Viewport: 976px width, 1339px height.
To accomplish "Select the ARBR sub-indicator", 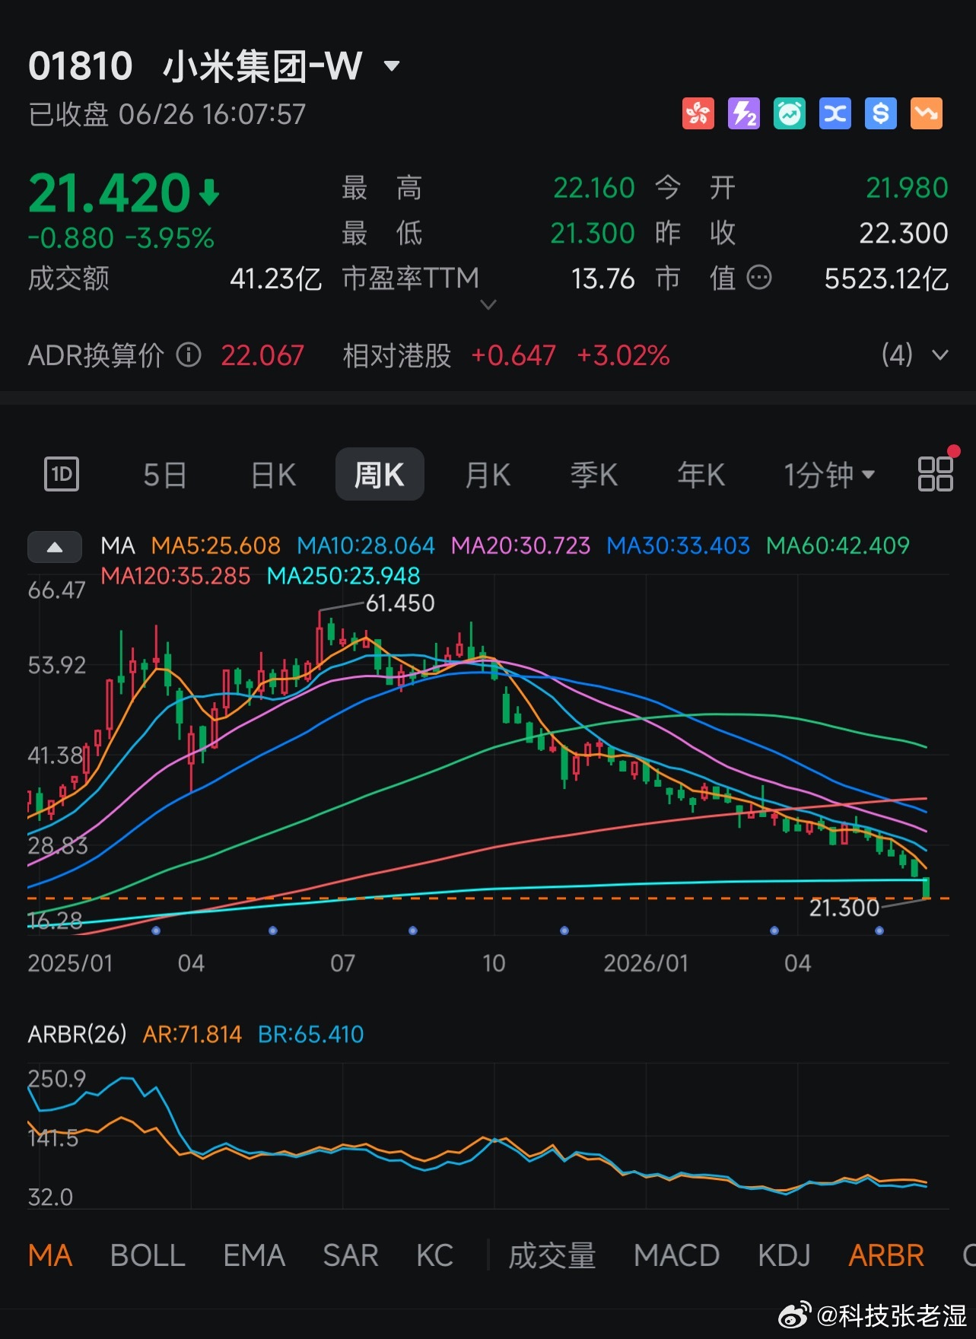I will pos(886,1255).
